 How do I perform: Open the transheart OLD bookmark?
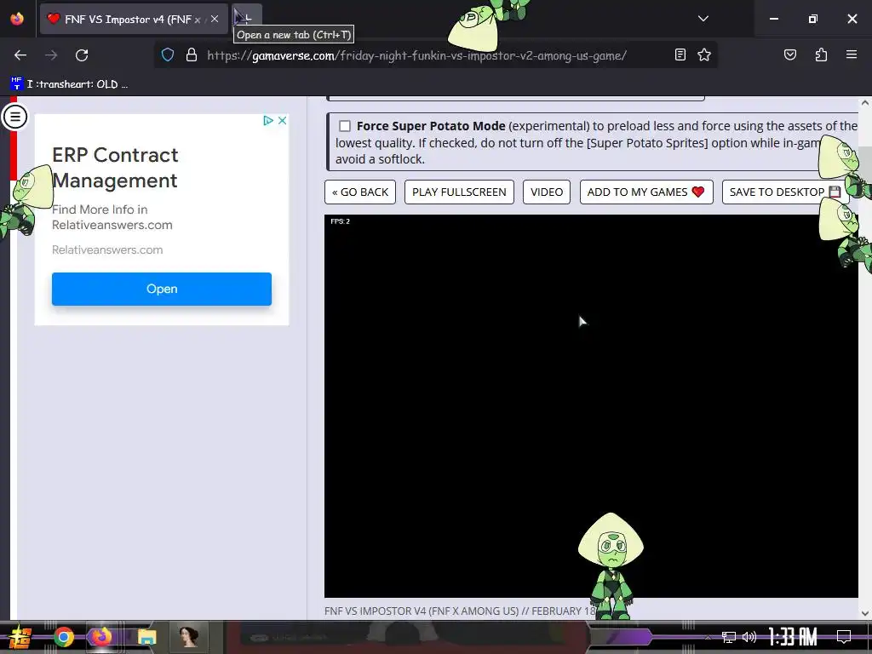[70, 84]
